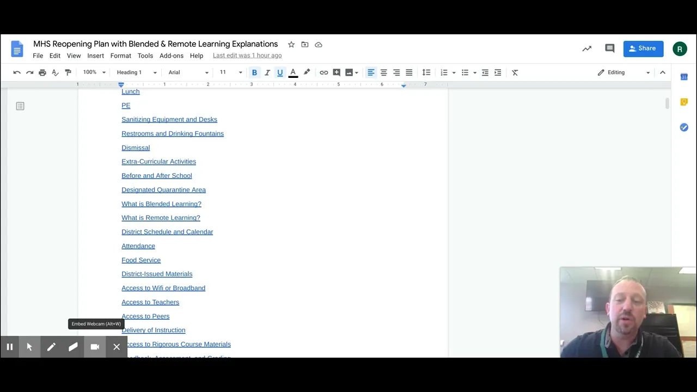Screen dimensions: 697x392
Task: Go to Google Docs home icon
Action: point(17,48)
